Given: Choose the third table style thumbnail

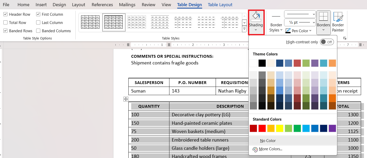Looking at the screenshot, I should 137,22.
